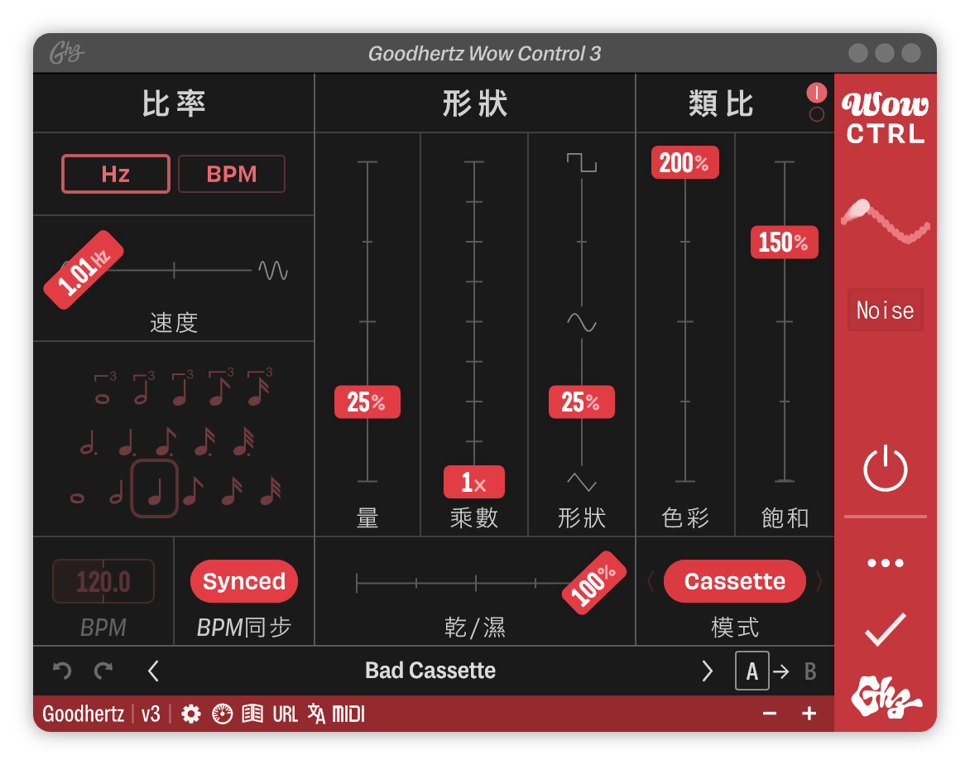The height and width of the screenshot is (765, 970).
Task: Toggle the Noise button
Action: click(885, 310)
